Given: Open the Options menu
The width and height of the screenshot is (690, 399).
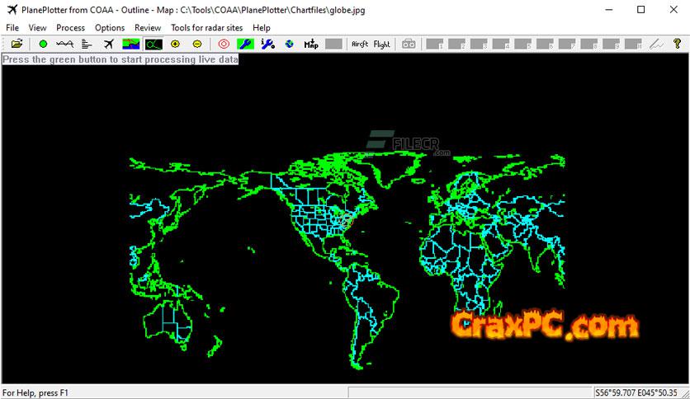Looking at the screenshot, I should (110, 28).
